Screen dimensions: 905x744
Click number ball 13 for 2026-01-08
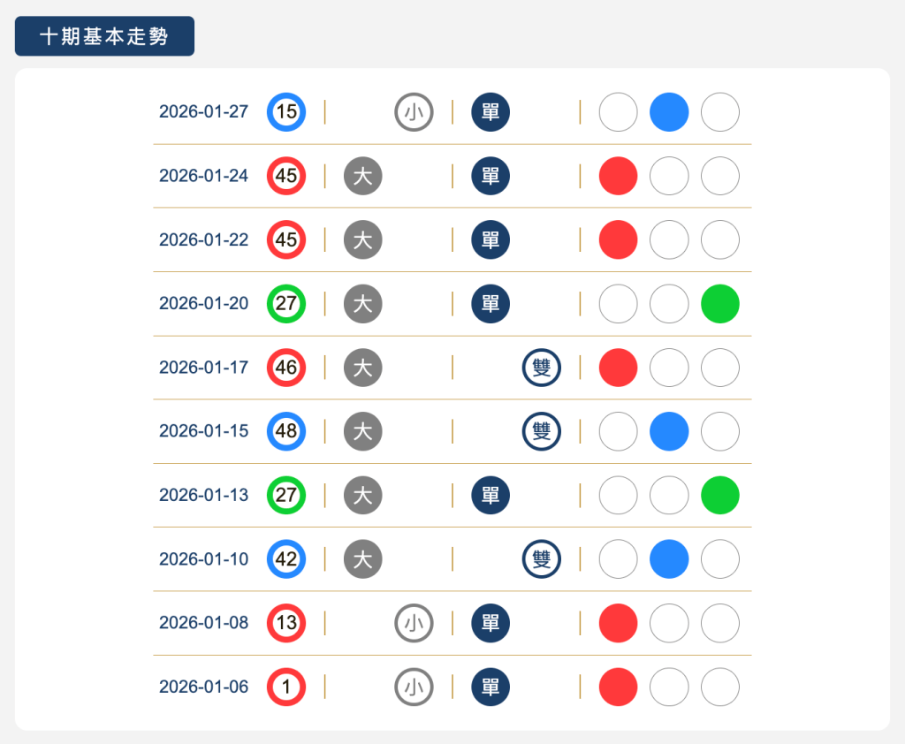(286, 623)
